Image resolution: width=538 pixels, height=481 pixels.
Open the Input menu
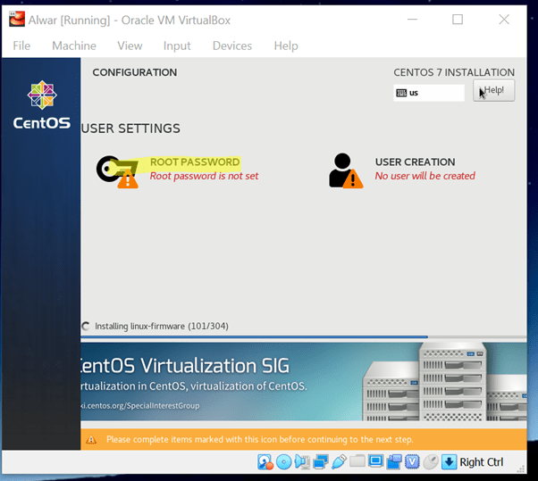click(x=177, y=46)
